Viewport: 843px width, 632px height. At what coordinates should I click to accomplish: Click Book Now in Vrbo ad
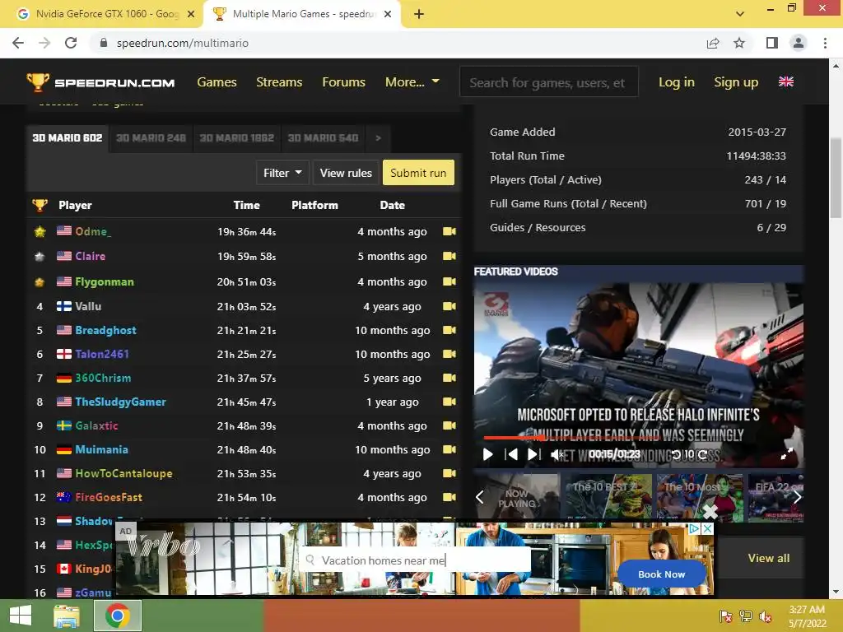tap(662, 574)
